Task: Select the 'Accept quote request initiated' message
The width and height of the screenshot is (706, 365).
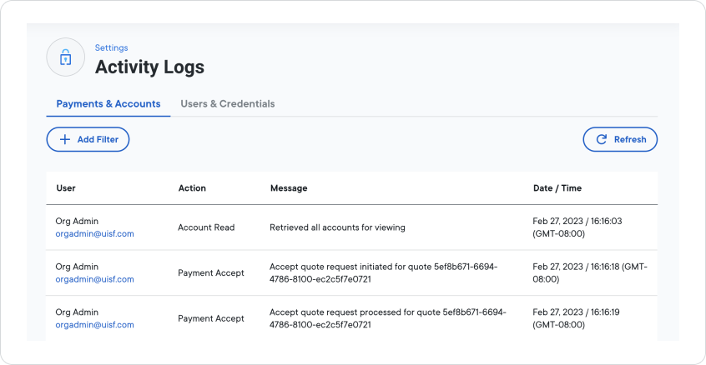Action: tap(383, 272)
